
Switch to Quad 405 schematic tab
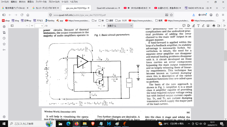(x=107, y=8)
